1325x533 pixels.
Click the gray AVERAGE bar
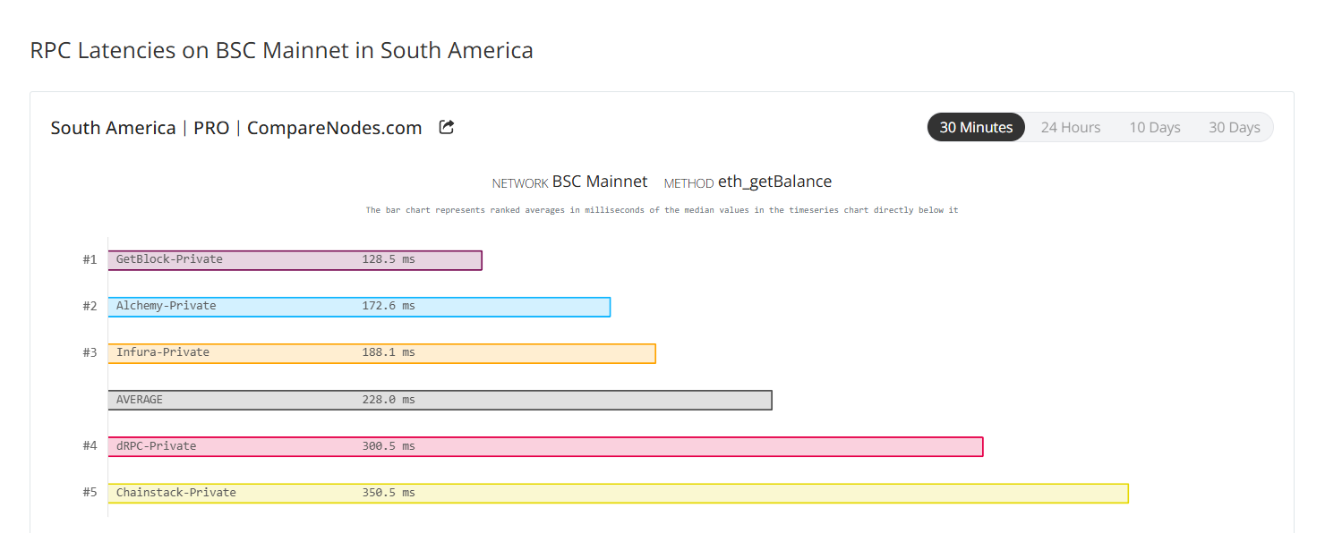440,400
